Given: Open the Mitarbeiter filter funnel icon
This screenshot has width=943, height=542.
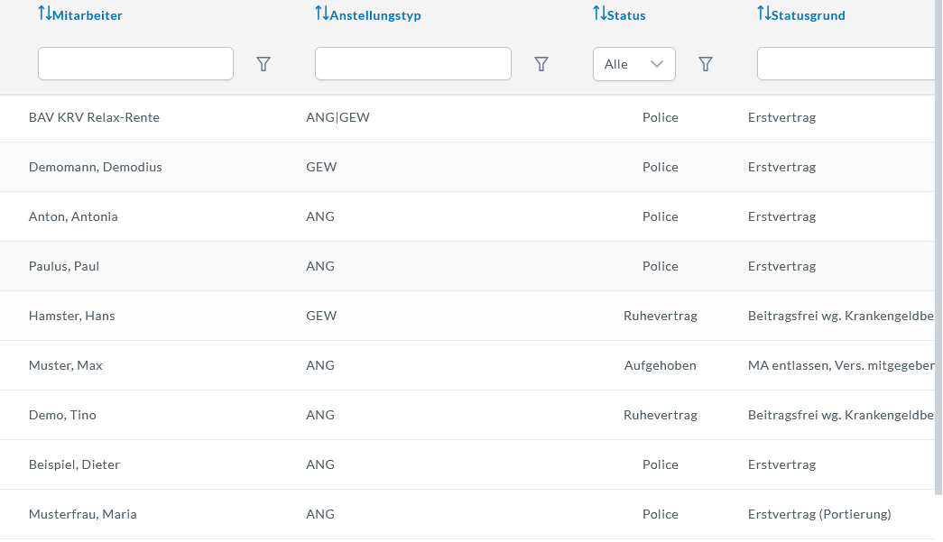Looking at the screenshot, I should pyautogui.click(x=263, y=64).
